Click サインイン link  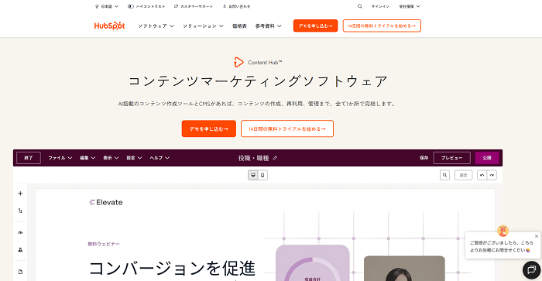point(380,6)
